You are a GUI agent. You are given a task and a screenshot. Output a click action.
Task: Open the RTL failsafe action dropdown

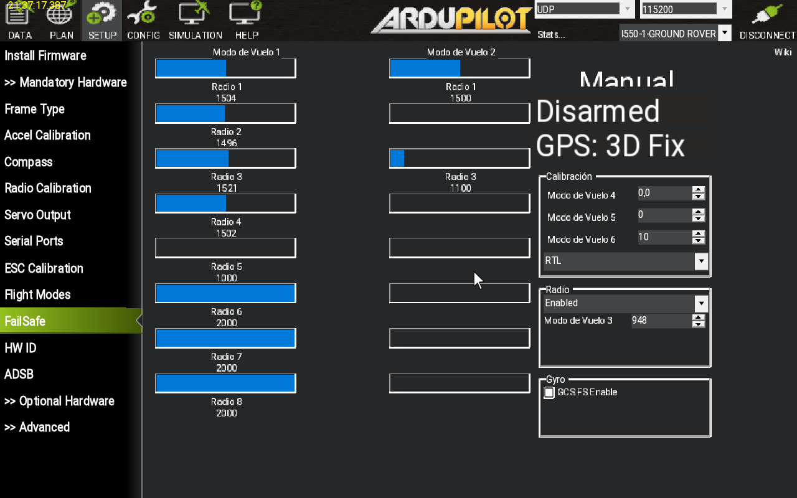tap(702, 261)
